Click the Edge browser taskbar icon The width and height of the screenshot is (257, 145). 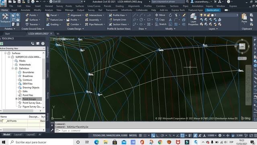coord(96,142)
